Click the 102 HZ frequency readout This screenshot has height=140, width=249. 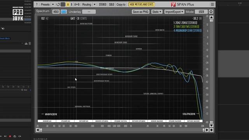[45, 18]
